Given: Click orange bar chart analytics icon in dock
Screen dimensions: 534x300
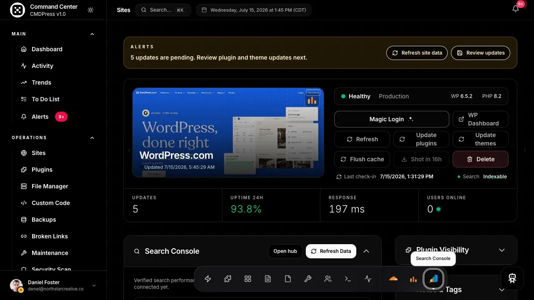Looking at the screenshot, I should [x=413, y=279].
